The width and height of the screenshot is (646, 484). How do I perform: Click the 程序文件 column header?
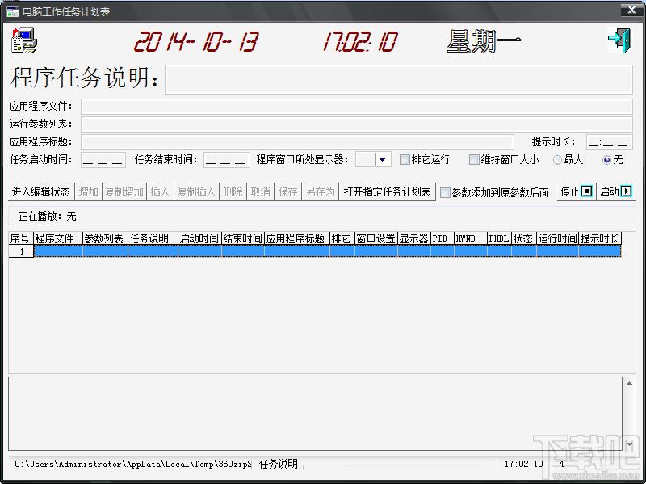(x=58, y=238)
